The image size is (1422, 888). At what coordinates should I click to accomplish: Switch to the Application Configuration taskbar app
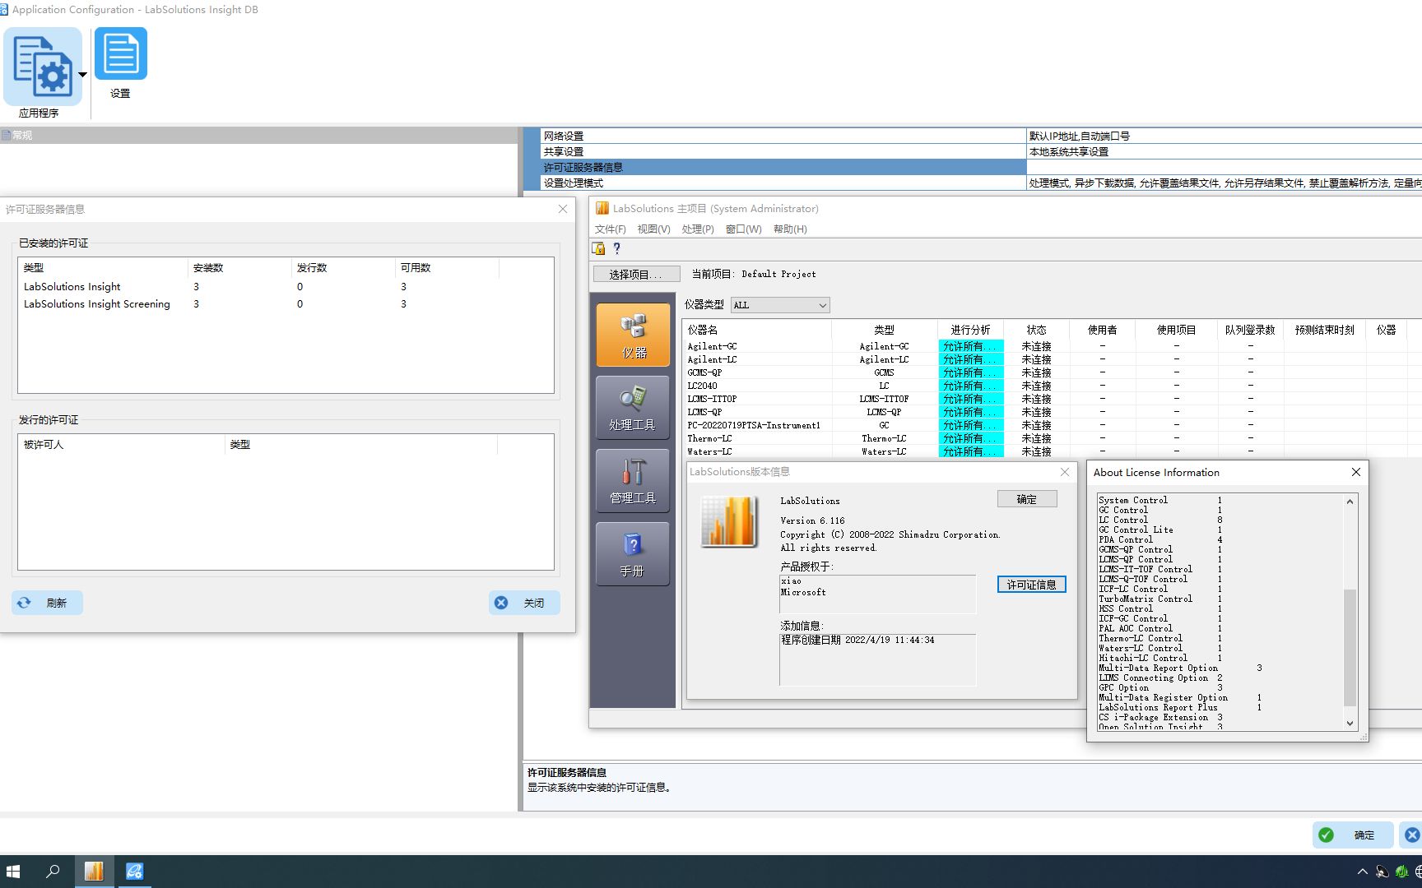click(134, 872)
